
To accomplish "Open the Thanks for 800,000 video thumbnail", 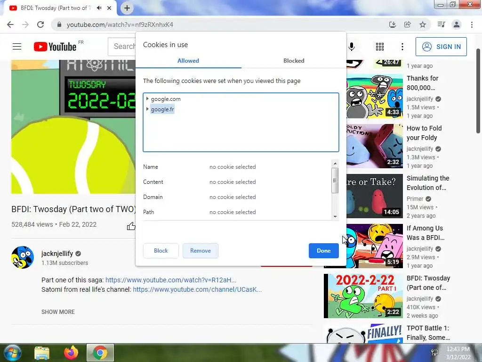I will coord(374,96).
